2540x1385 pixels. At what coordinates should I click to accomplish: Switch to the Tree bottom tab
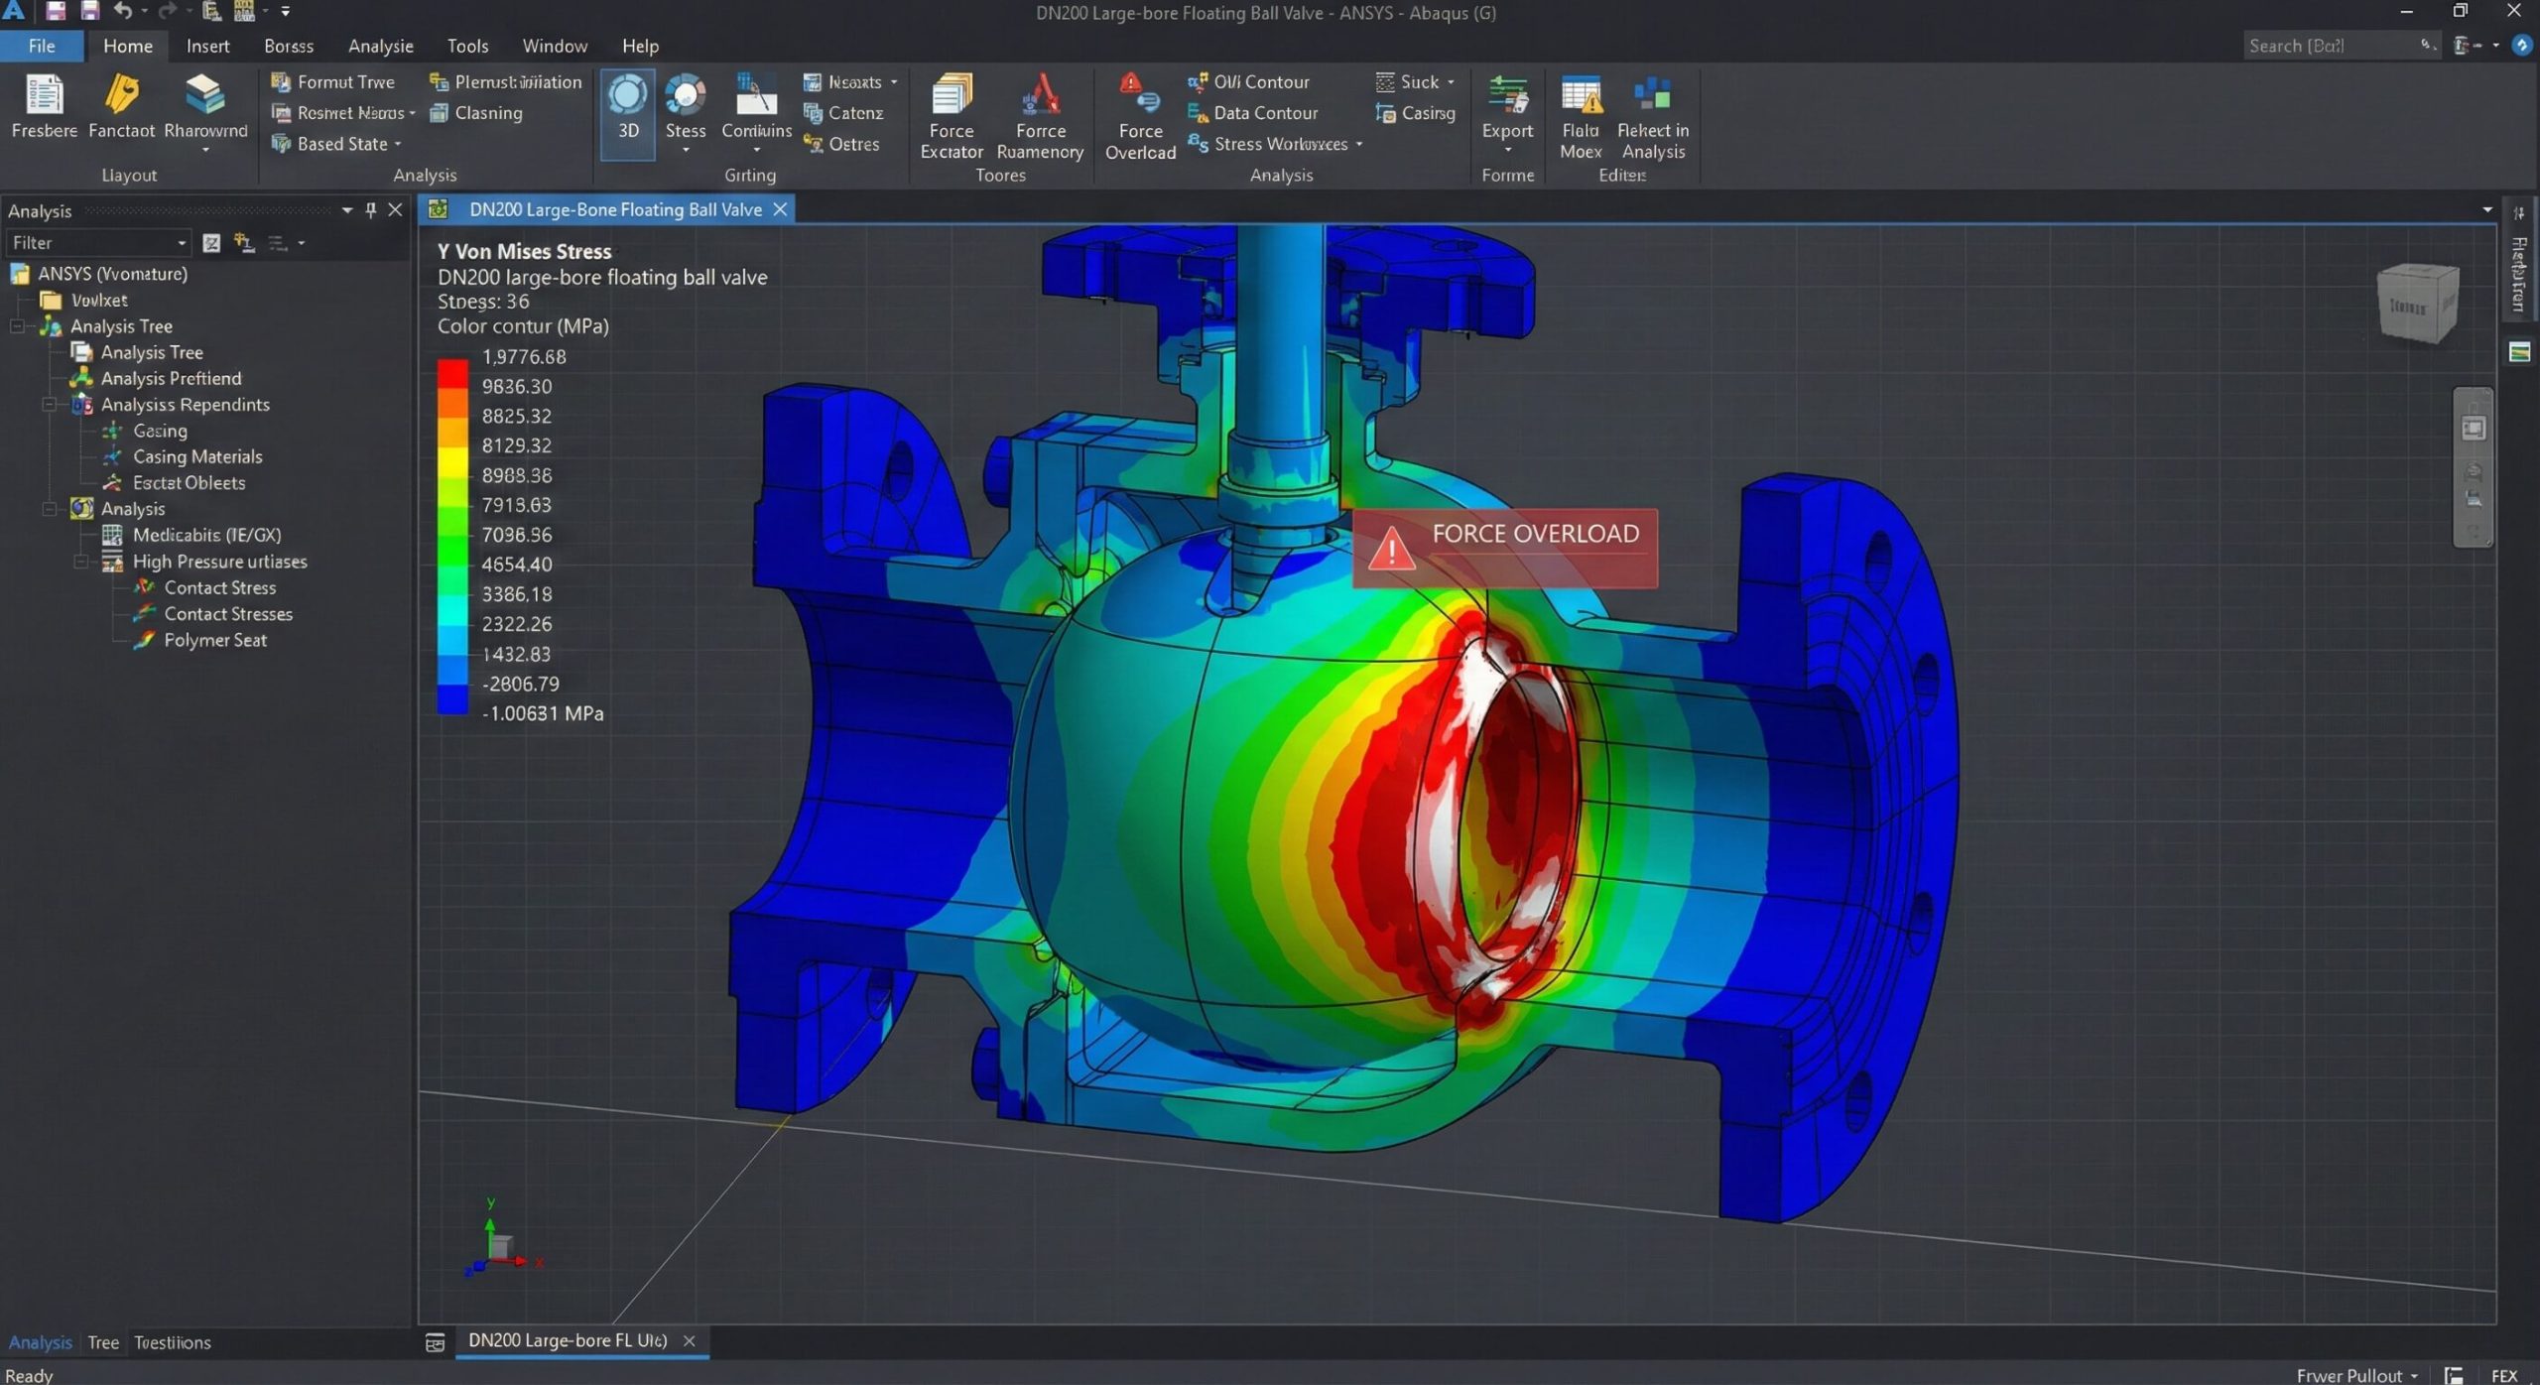coord(102,1342)
